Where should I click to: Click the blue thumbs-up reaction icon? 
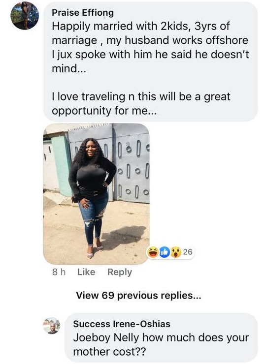point(165,252)
